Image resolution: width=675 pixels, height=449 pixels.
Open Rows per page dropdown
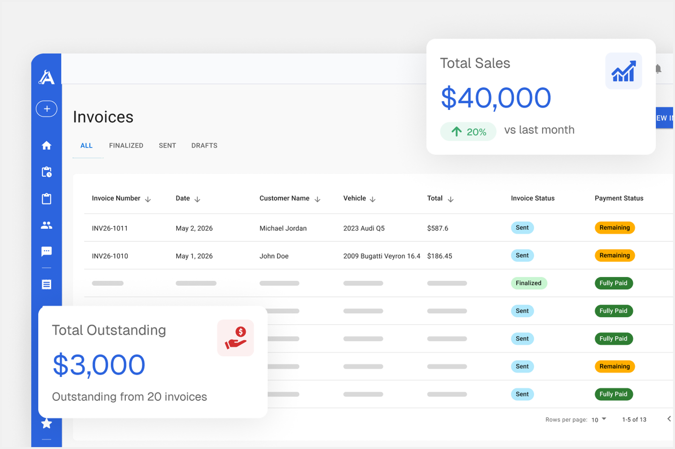599,419
